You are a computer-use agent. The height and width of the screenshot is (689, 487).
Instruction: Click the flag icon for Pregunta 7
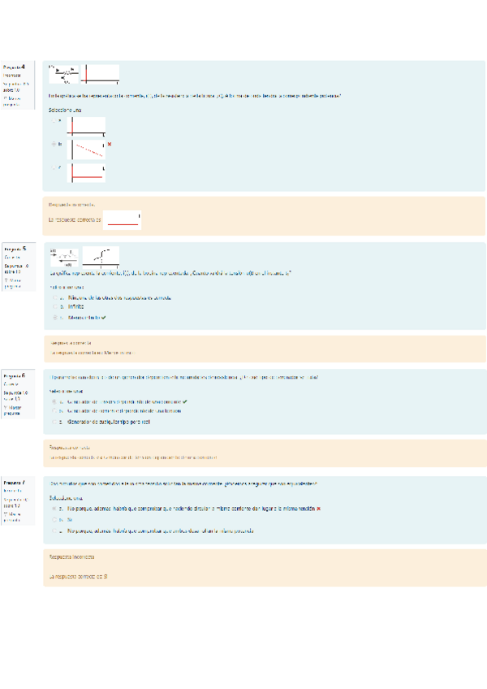coord(6,514)
